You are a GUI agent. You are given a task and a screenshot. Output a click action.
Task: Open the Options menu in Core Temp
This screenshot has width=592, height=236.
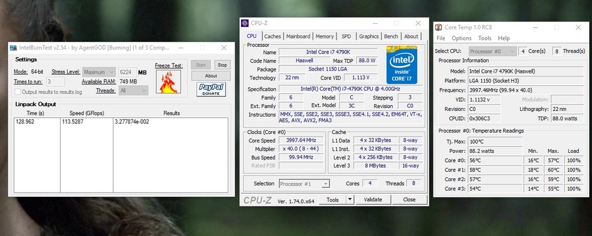point(462,38)
